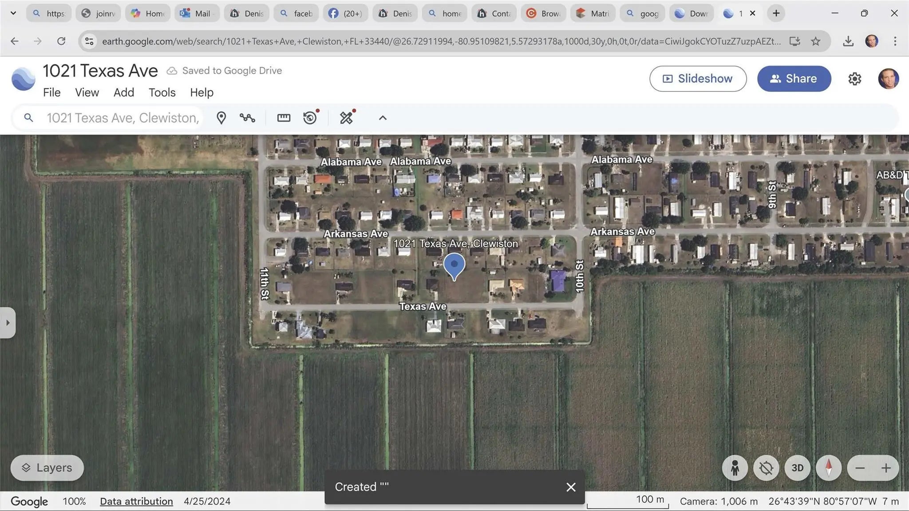Image resolution: width=909 pixels, height=511 pixels.
Task: Reset view north using the compass icon
Action: 828,468
